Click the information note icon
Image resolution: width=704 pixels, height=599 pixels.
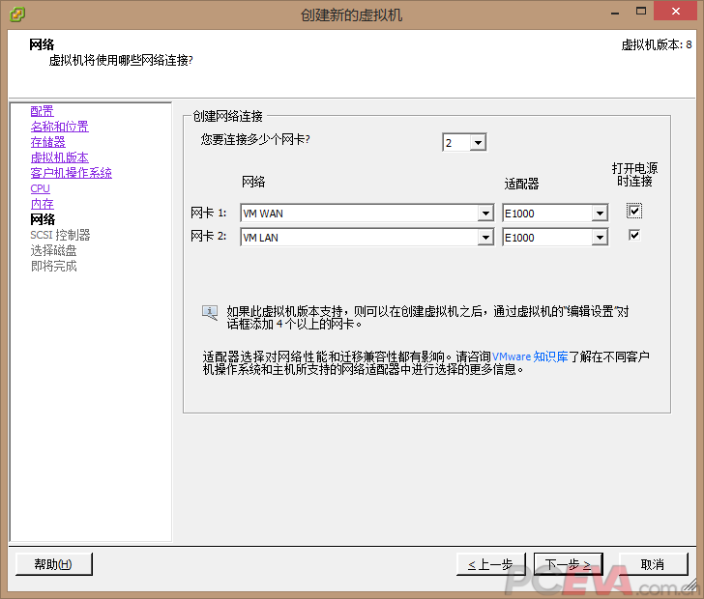[x=210, y=312]
